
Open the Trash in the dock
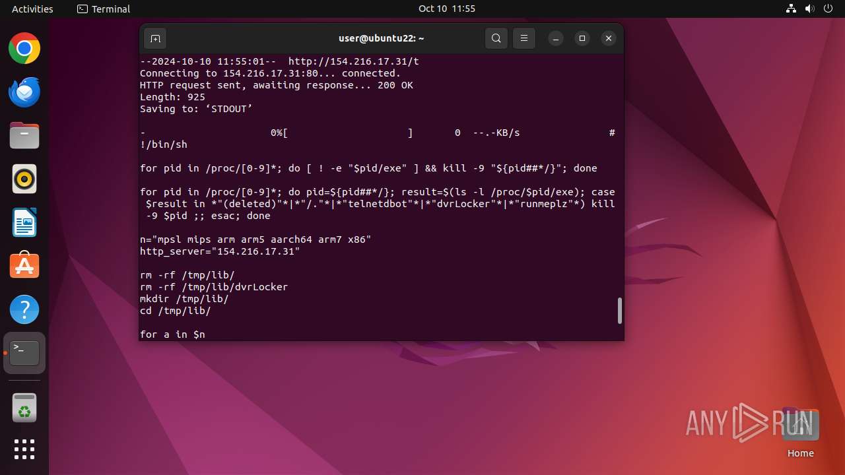tap(24, 408)
